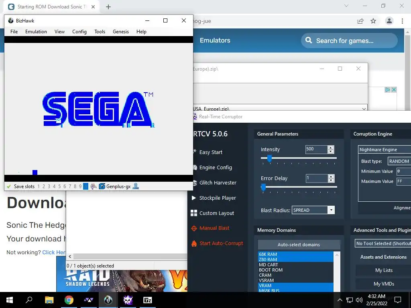Screen dimensions: 411x308
Task: Click the AdChoices triangle icon
Action: [388, 89]
